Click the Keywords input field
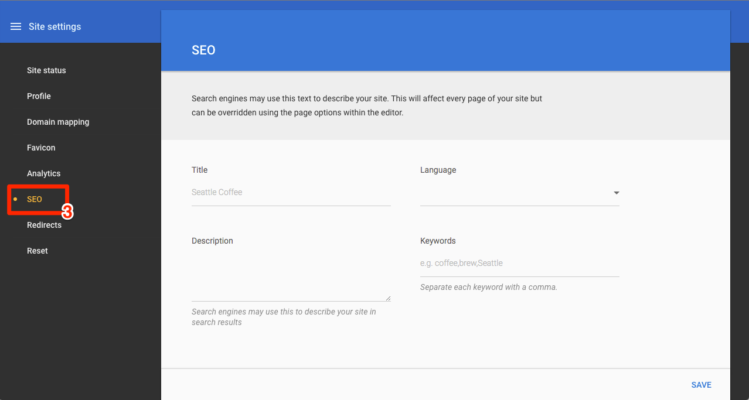 [519, 264]
